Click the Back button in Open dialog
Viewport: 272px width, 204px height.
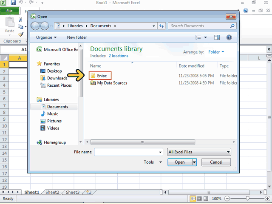[35, 26]
